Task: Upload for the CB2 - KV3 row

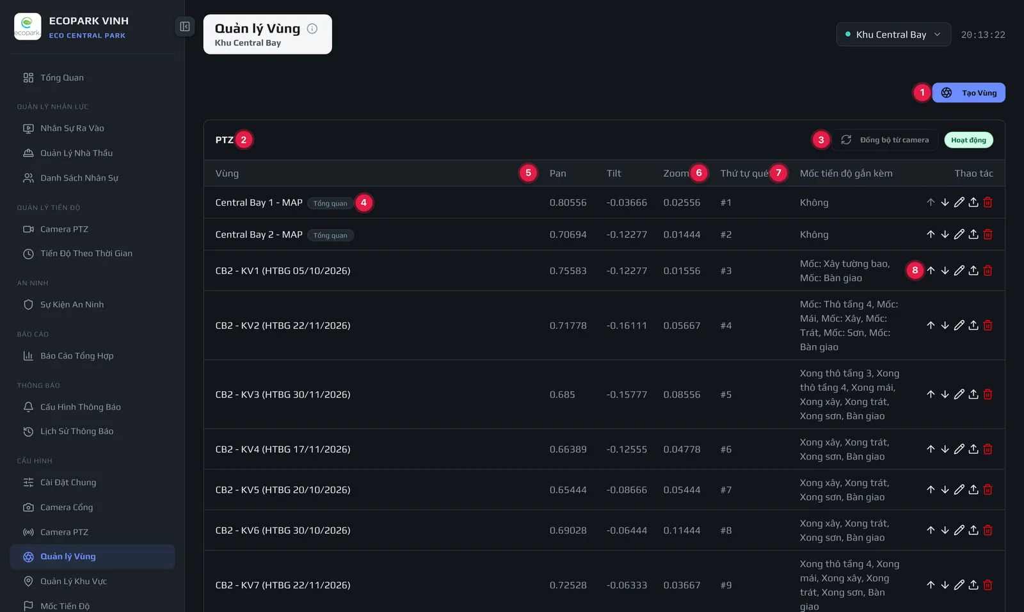Action: pos(973,394)
